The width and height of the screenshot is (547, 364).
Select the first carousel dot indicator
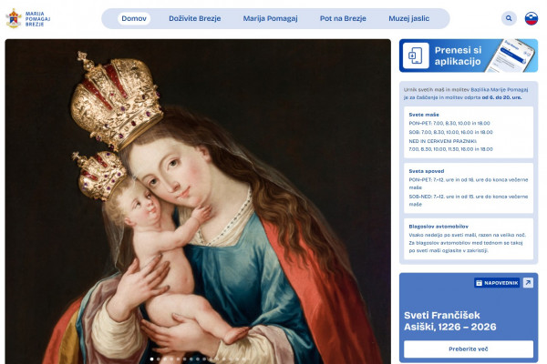click(x=151, y=359)
